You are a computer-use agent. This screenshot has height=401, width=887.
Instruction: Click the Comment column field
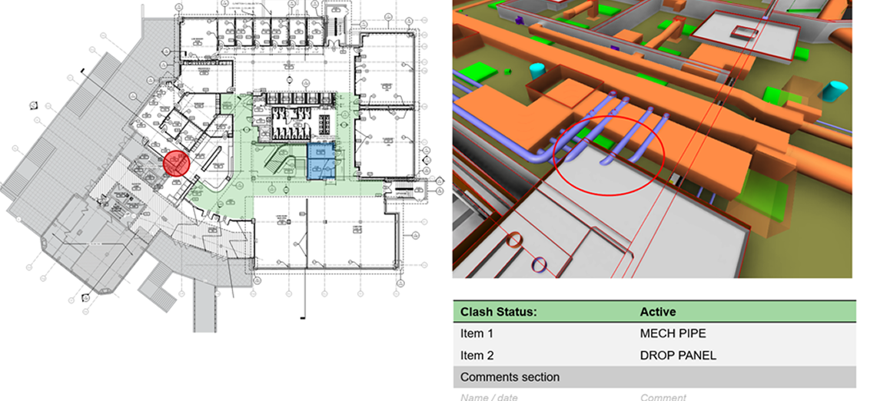tap(663, 396)
